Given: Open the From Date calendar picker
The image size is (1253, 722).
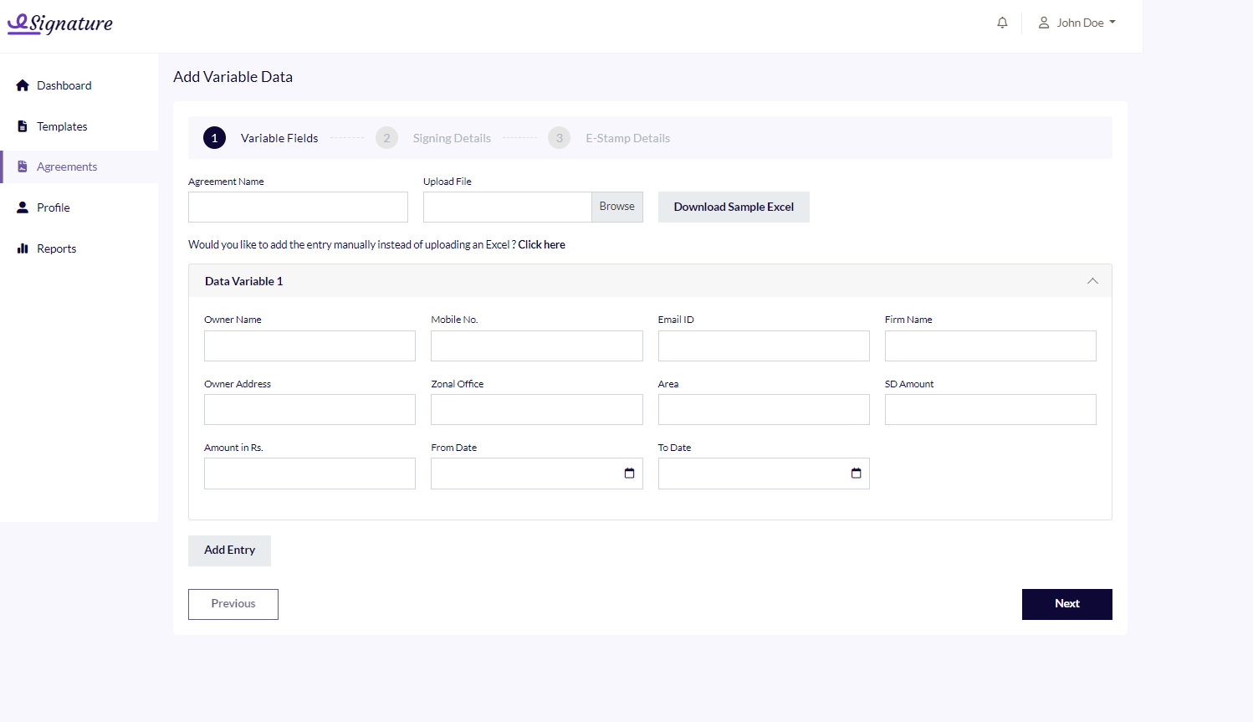Looking at the screenshot, I should pyautogui.click(x=629, y=474).
